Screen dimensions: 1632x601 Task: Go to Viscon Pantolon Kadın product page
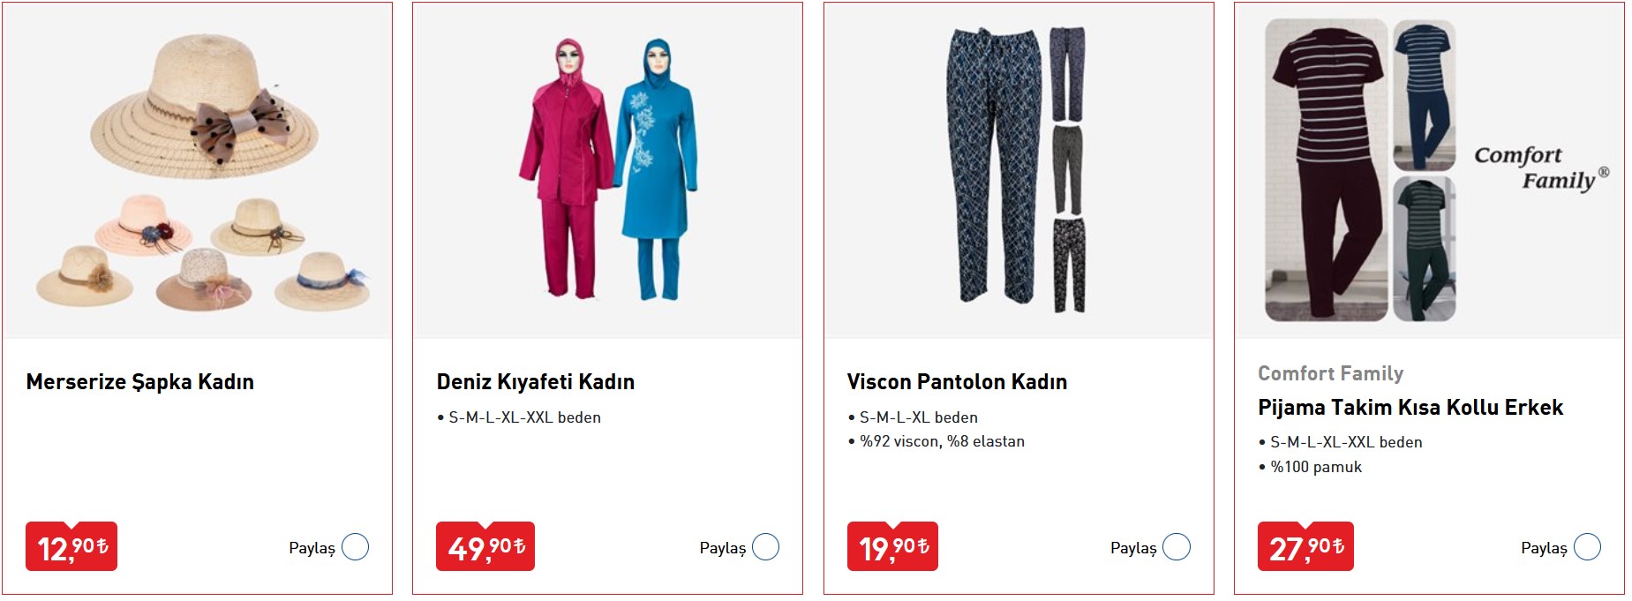(x=957, y=382)
